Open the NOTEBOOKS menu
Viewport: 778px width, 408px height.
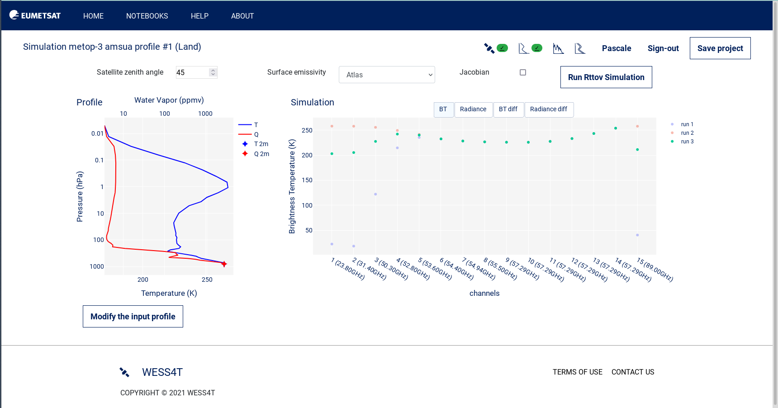click(x=147, y=16)
